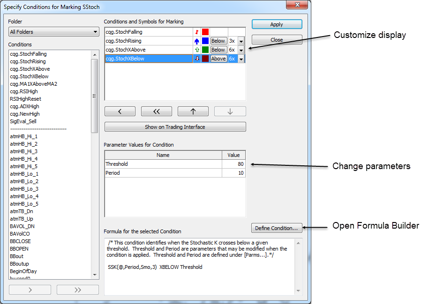The image size is (421, 304).
Task: Remove all conditions with double left arrow
Action: [156, 111]
